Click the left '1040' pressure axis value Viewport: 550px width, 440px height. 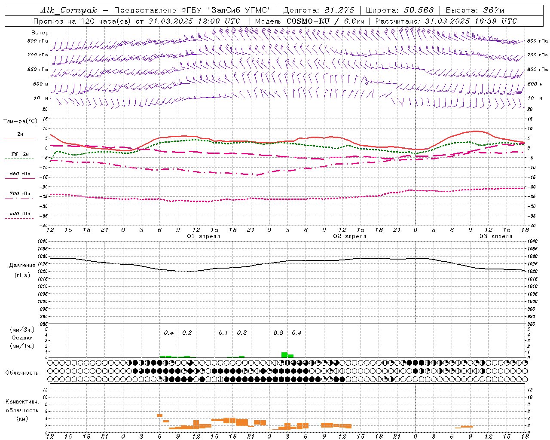click(x=43, y=241)
